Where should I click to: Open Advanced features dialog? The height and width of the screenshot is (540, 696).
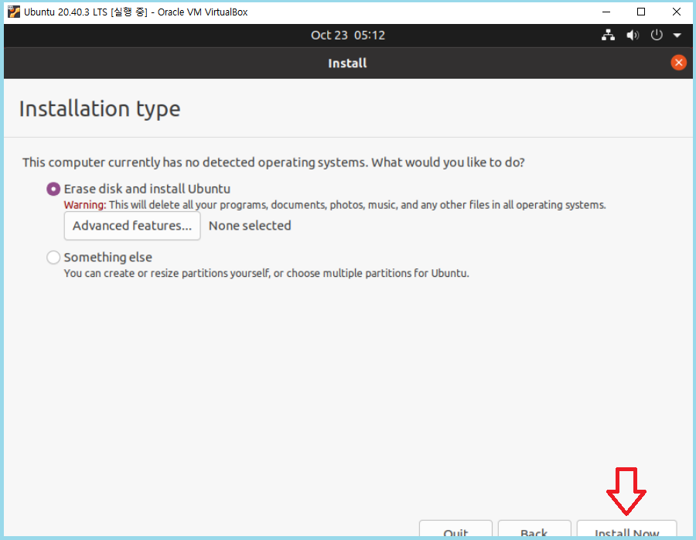[x=132, y=226]
